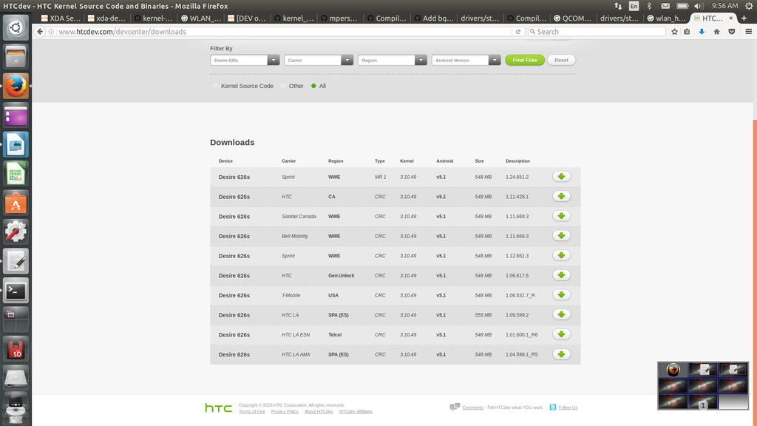Switch to the QCOM browser tab
The width and height of the screenshot is (757, 426).
(x=572, y=18)
